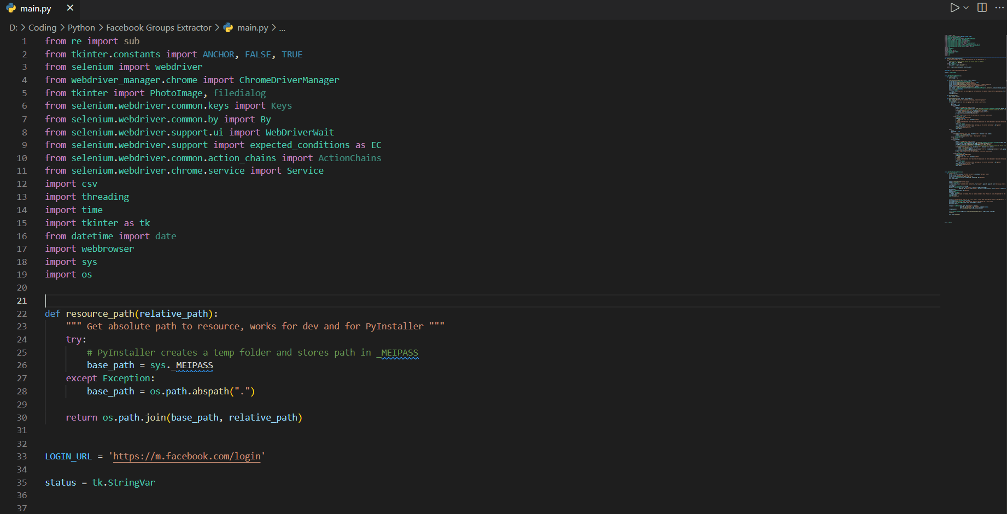Click line number 22 in gutter
Image resolution: width=1007 pixels, height=514 pixels.
click(x=22, y=314)
